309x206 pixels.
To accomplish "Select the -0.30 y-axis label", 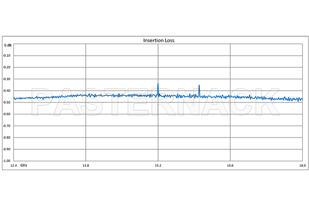I will [8, 79].
